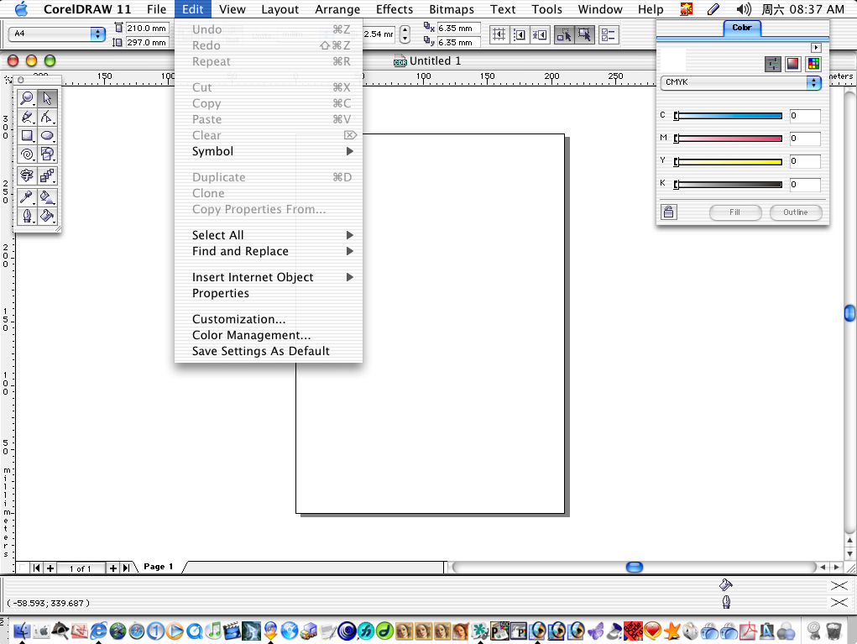The width and height of the screenshot is (857, 644).
Task: Select the Spiral tool
Action: coord(27,154)
